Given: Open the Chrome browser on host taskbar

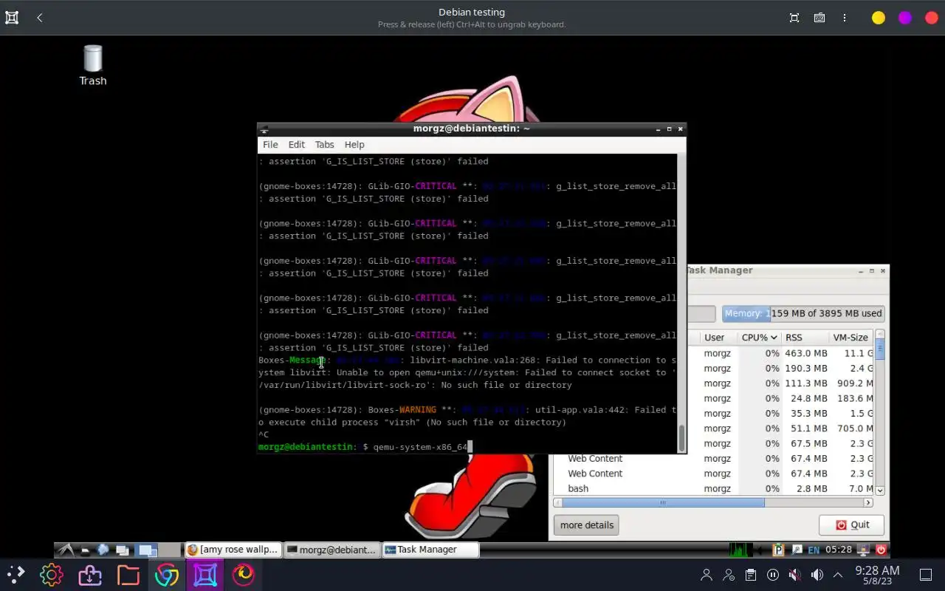Looking at the screenshot, I should pos(167,575).
